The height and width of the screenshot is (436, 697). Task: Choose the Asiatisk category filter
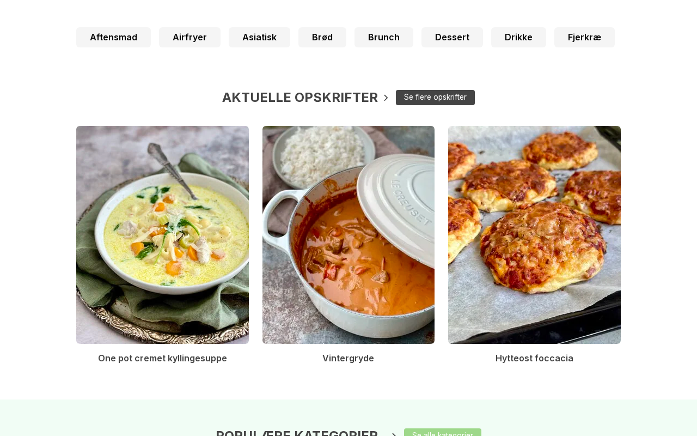point(259,37)
